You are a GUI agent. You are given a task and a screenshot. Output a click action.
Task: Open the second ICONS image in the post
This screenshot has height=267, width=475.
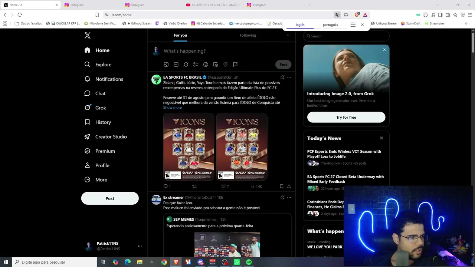click(x=242, y=146)
